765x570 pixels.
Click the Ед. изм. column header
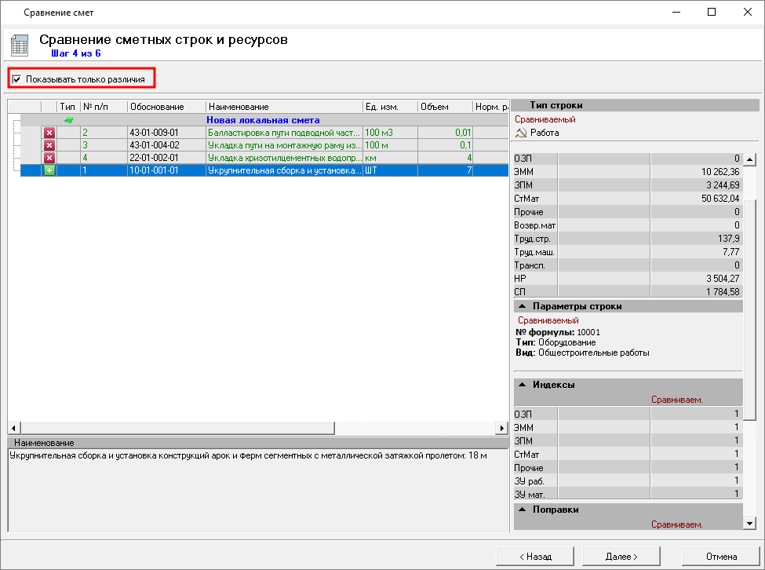pyautogui.click(x=381, y=107)
